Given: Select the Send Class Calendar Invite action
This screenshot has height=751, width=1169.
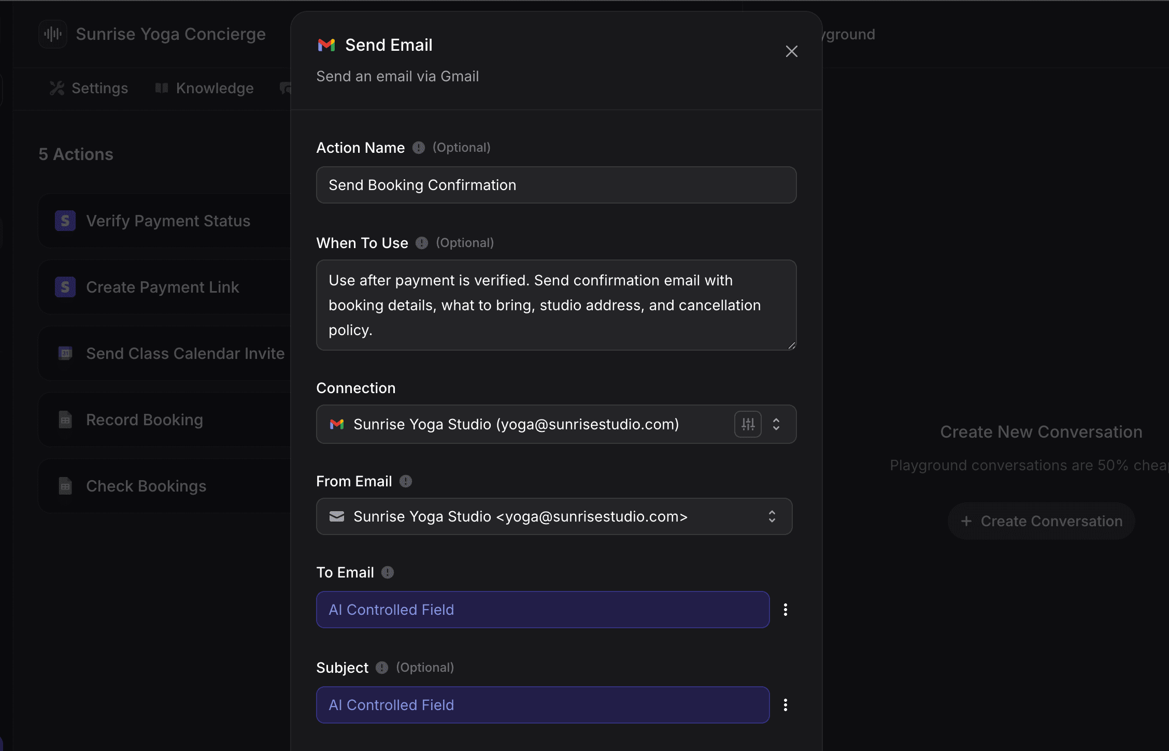Looking at the screenshot, I should point(185,354).
